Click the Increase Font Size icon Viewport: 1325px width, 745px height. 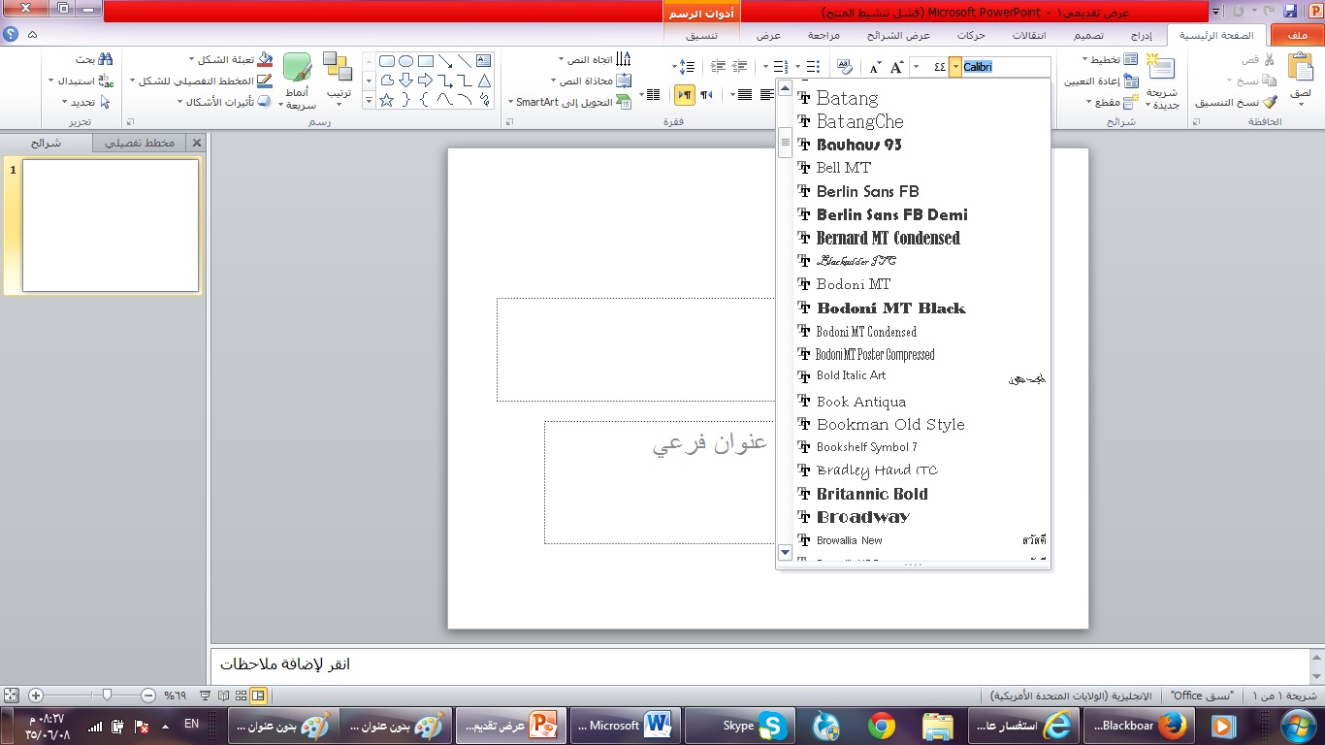pyautogui.click(x=897, y=66)
